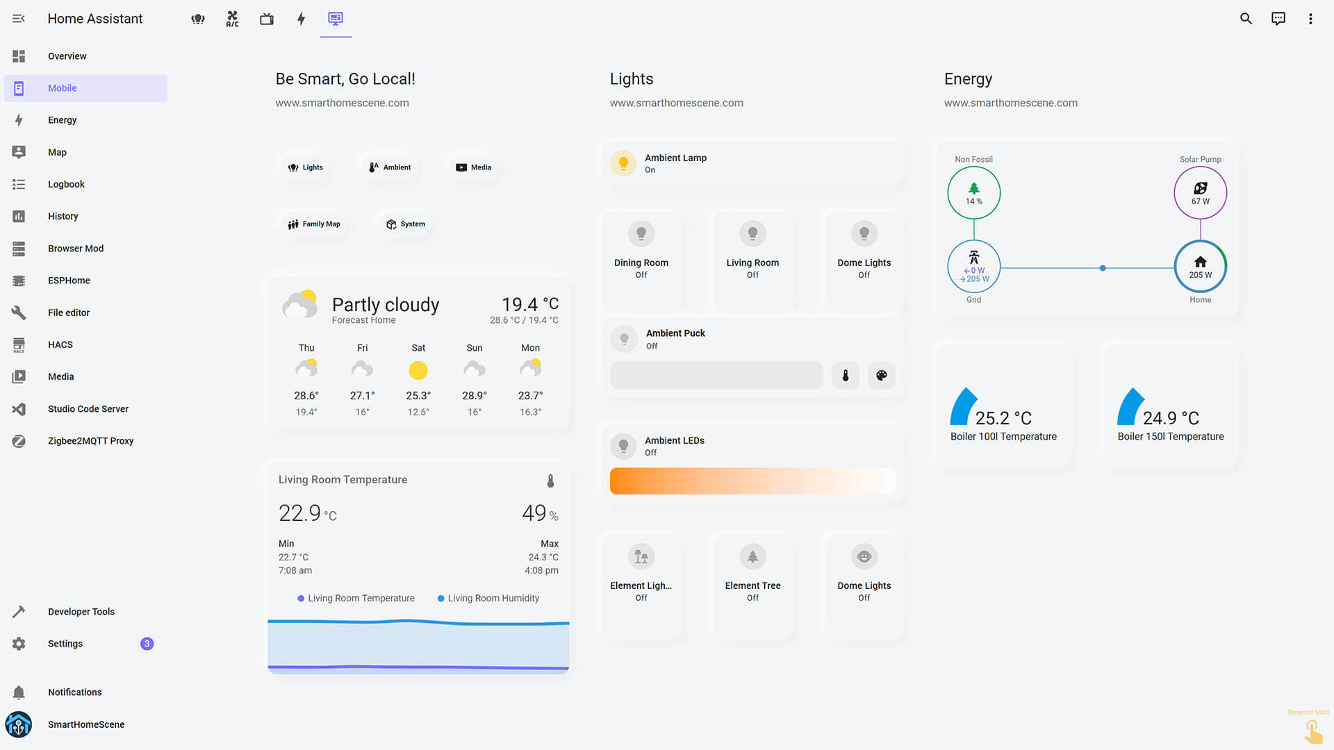The width and height of the screenshot is (1334, 750).
Task: Toggle the Ambient Puck light icon
Action: (x=624, y=339)
